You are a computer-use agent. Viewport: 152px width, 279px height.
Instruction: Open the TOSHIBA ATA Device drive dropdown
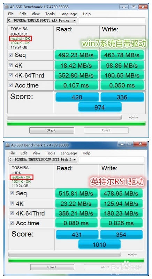[x=42, y=21]
